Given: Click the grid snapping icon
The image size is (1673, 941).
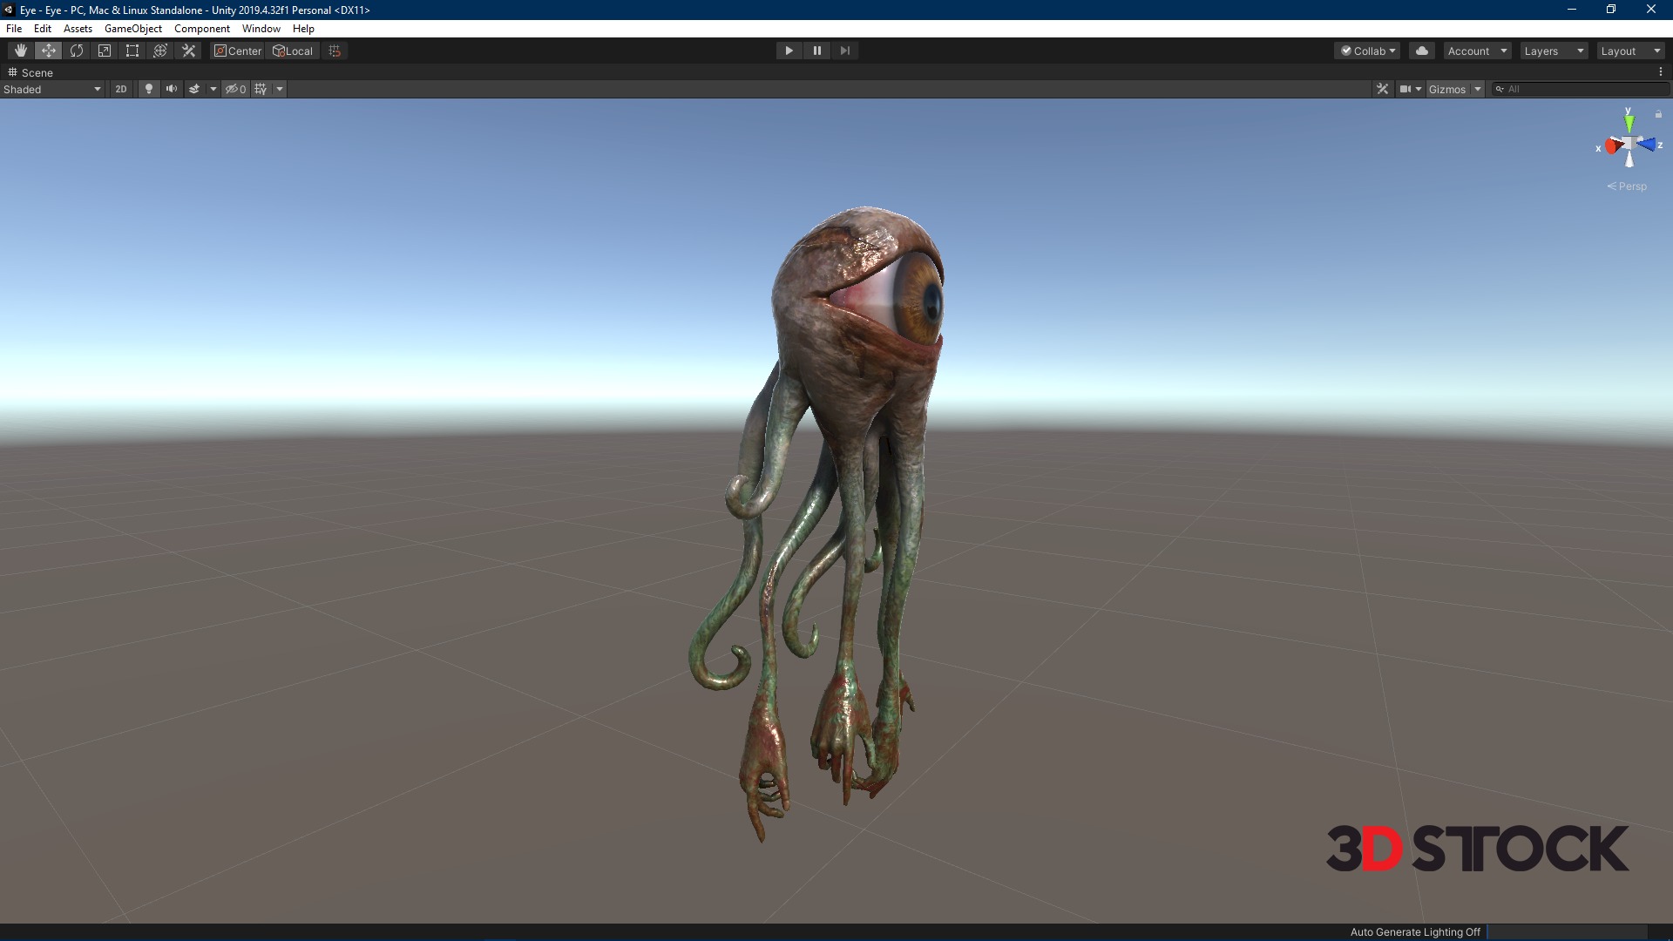Looking at the screenshot, I should click(x=335, y=51).
